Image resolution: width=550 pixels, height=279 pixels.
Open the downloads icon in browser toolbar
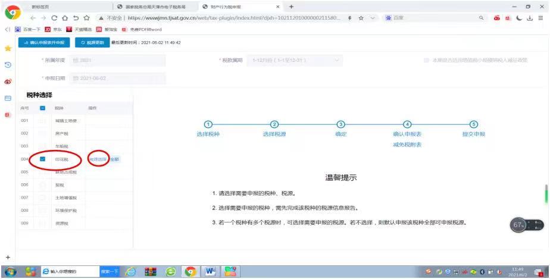click(x=530, y=18)
